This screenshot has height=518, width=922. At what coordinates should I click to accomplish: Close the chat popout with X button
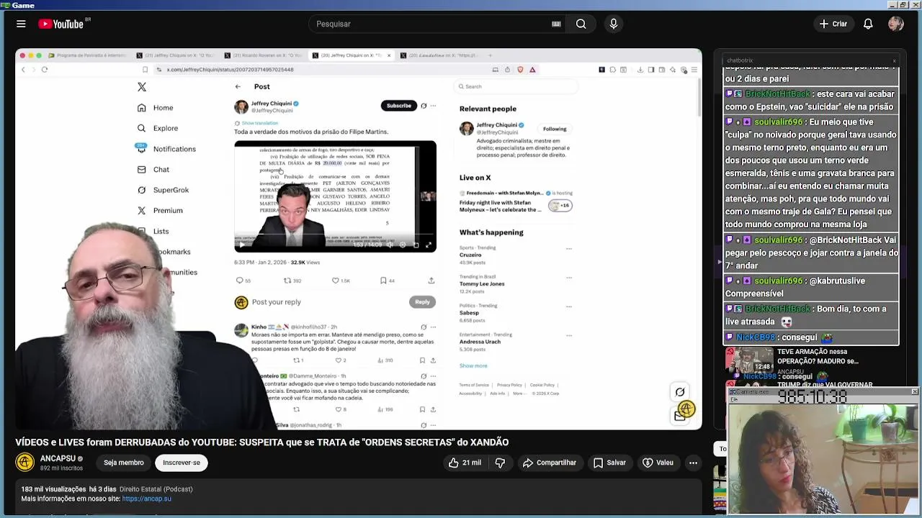[894, 60]
